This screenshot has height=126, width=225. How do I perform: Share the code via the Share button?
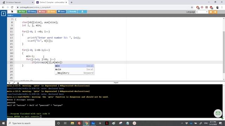coord(52,12)
